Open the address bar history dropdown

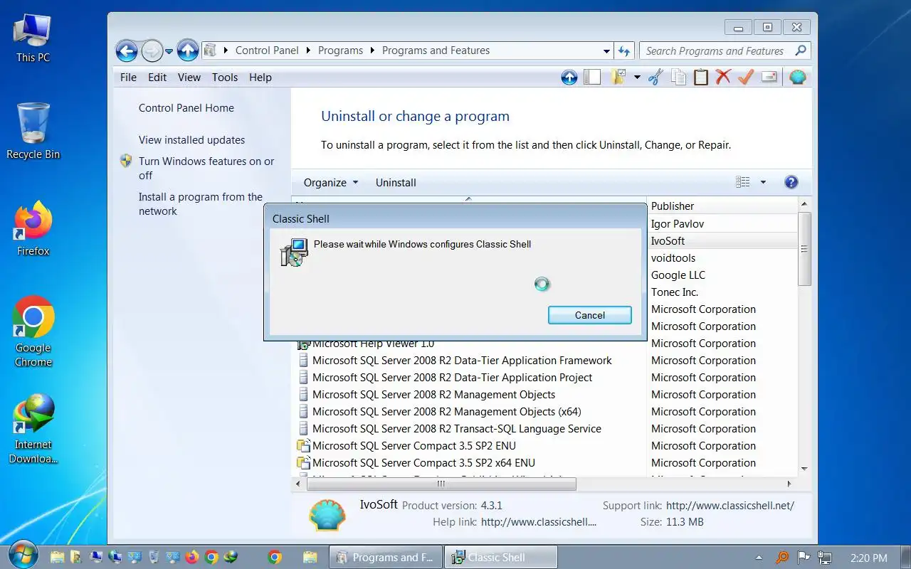click(606, 51)
